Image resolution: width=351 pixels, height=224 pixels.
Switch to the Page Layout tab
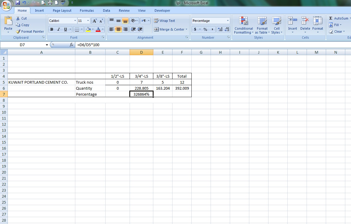pos(62,10)
